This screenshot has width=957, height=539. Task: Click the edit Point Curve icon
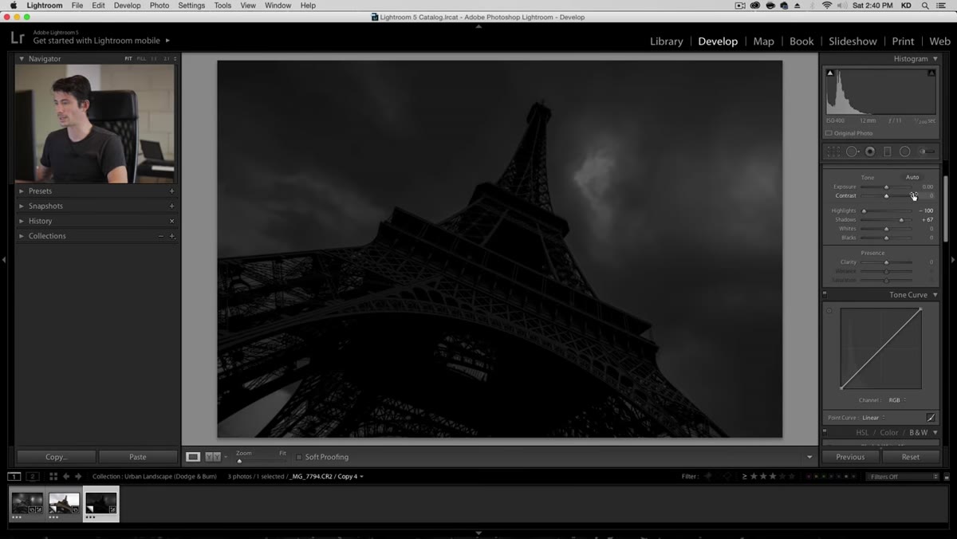tap(931, 418)
